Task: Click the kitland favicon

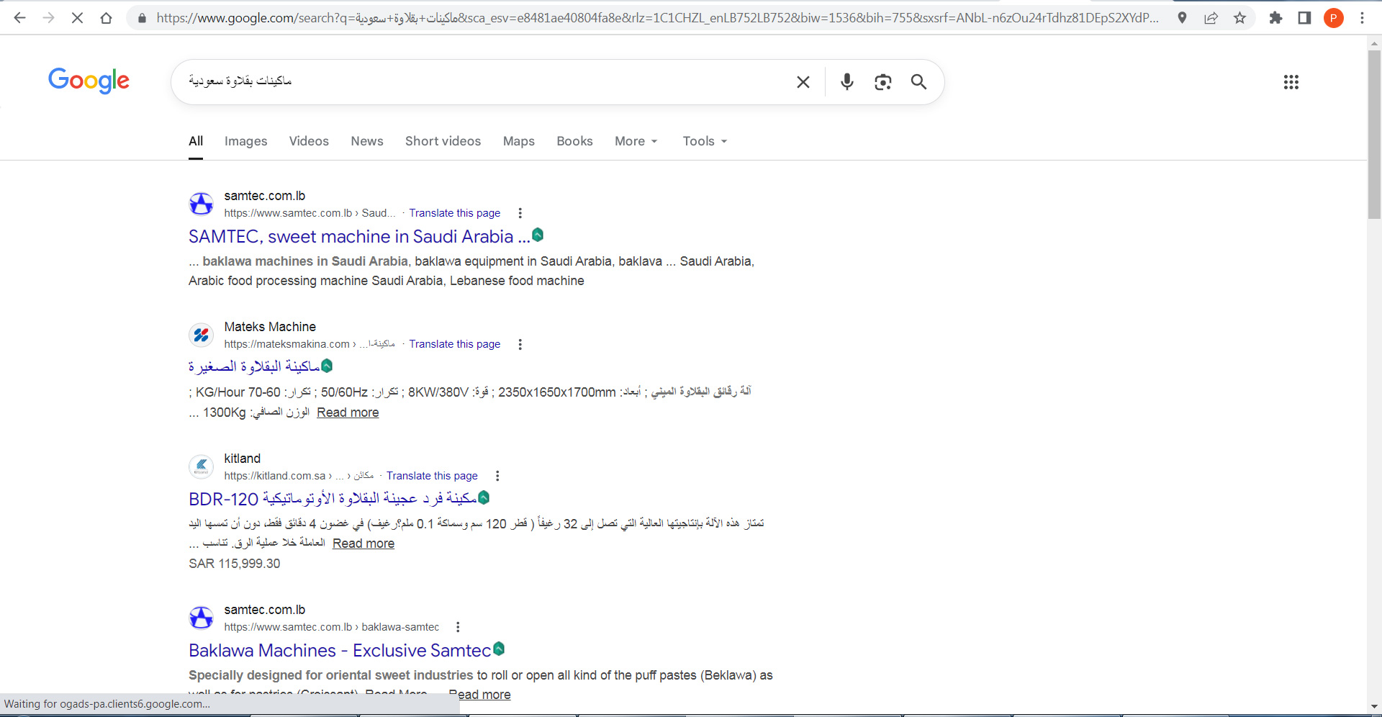Action: point(202,466)
